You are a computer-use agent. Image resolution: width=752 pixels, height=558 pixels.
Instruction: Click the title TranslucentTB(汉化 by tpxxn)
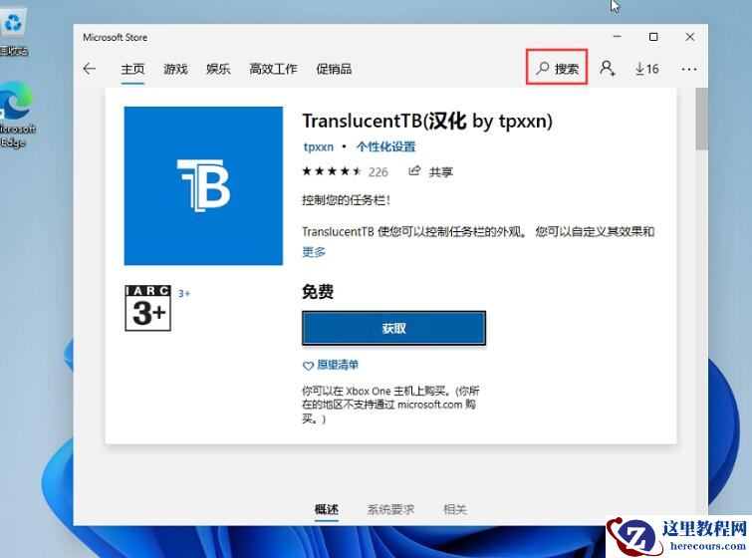coord(427,121)
